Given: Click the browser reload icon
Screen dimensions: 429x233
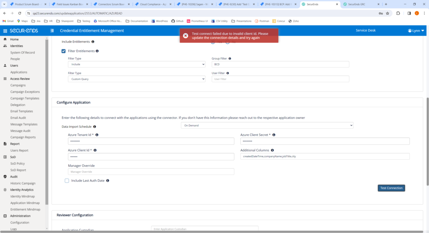Looking at the screenshot, I should [x=19, y=13].
